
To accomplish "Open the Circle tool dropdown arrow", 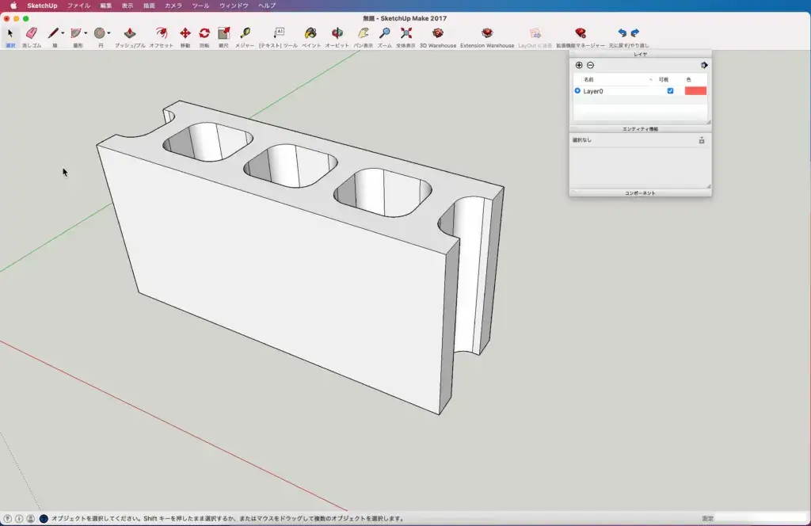I will [109, 33].
